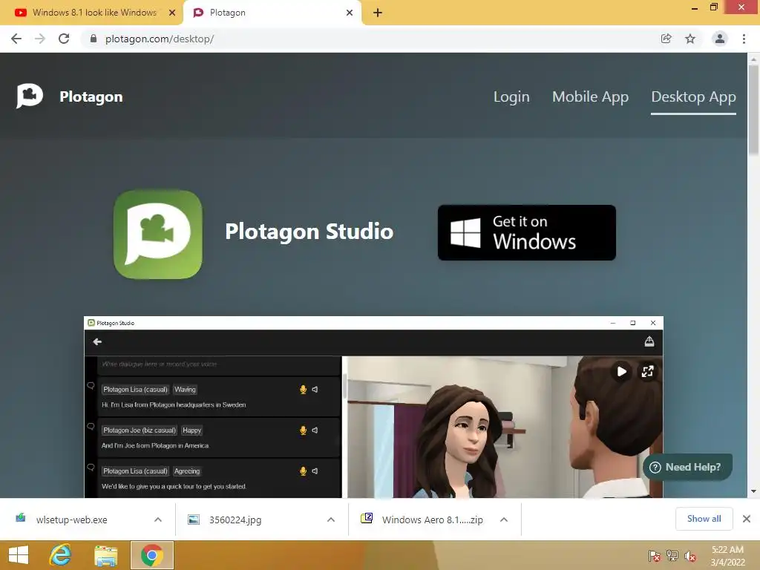Click speaker icon on the Agreeing dialogue row
This screenshot has height=570, width=760.
click(x=315, y=471)
